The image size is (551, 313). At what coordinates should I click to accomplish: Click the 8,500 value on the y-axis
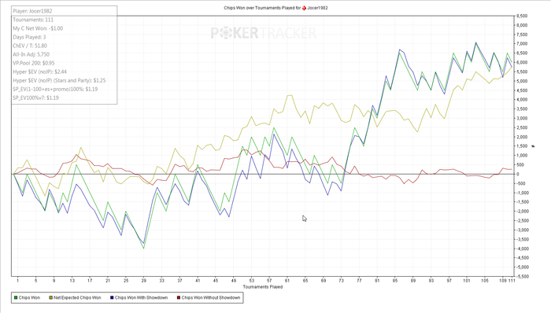[x=522, y=17]
